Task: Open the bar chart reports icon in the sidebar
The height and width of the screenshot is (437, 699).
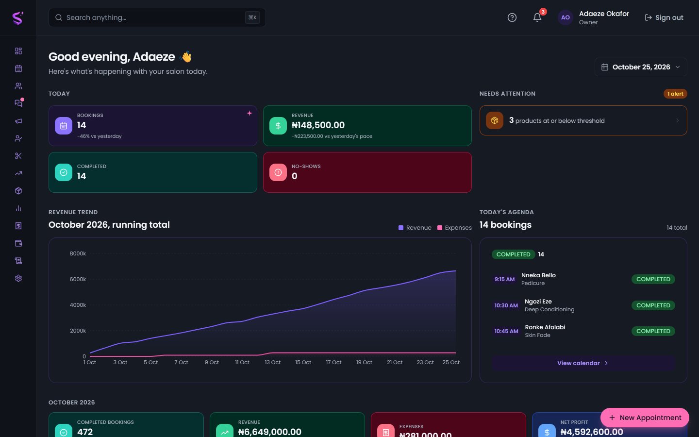Action: 18,208
